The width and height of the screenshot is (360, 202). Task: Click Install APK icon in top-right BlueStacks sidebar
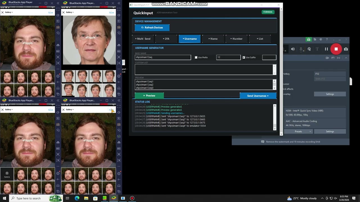pos(119,51)
